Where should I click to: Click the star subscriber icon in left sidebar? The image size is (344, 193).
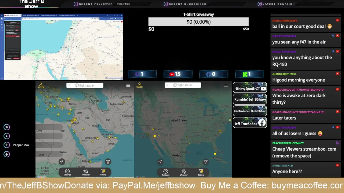pyautogui.click(x=7, y=136)
